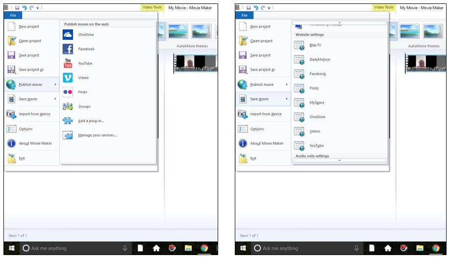Screen dimensions: 450x258
Task: Select Blip.TV under Website settings
Action: click(x=340, y=46)
